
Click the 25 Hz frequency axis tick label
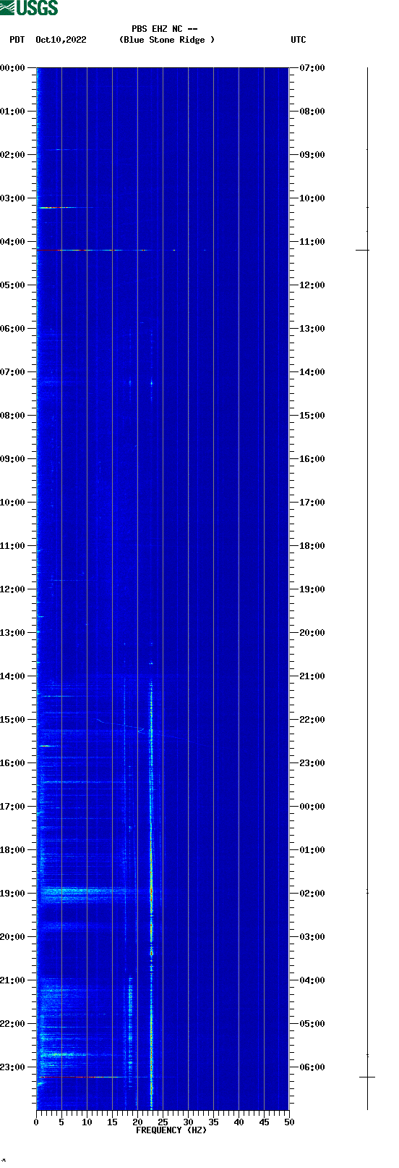(x=163, y=1122)
